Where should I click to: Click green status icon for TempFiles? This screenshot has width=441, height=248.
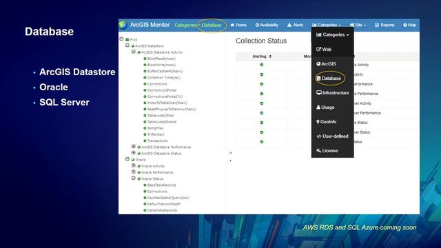145,128
